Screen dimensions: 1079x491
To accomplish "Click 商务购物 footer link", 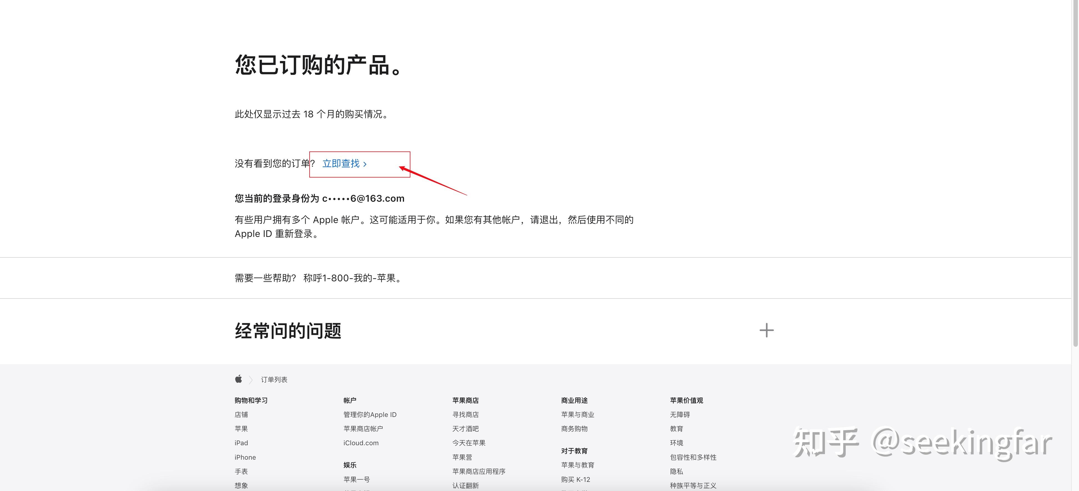I will [574, 429].
